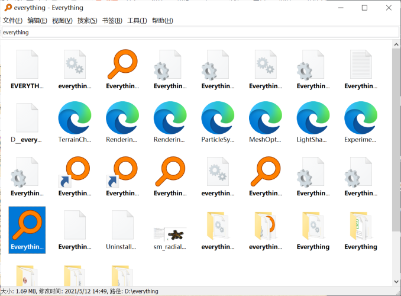
Task: Open the MeshOpt... Edge document
Action: click(x=266, y=123)
